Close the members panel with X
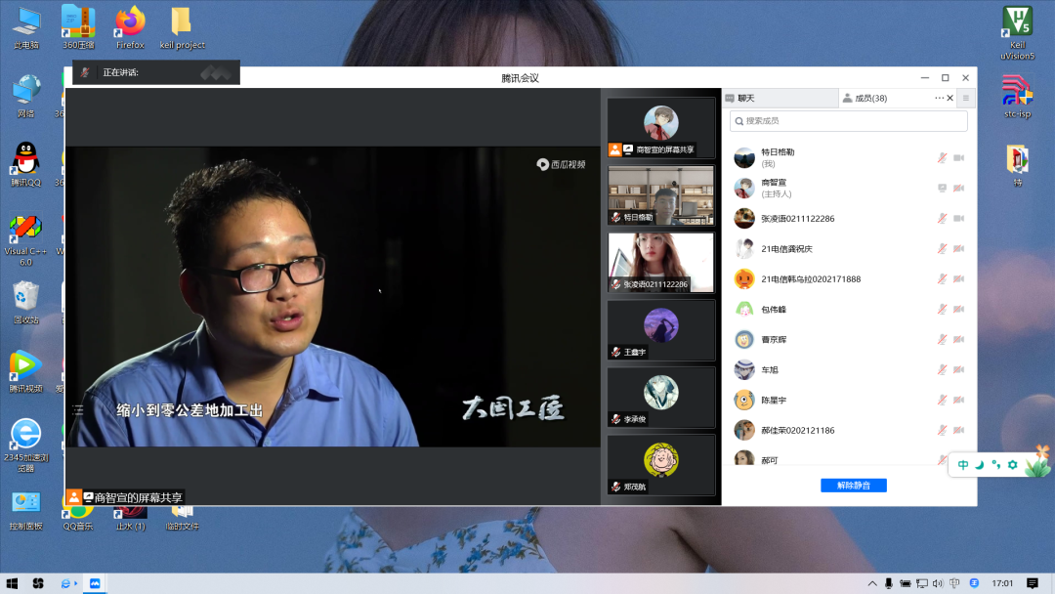The width and height of the screenshot is (1055, 594). pos(950,99)
